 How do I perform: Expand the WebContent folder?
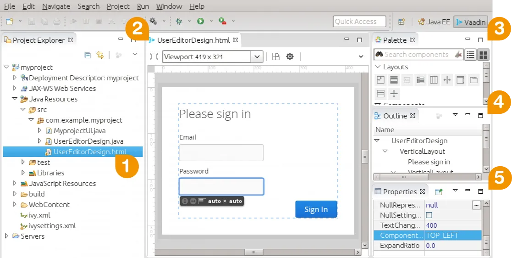[14, 204]
